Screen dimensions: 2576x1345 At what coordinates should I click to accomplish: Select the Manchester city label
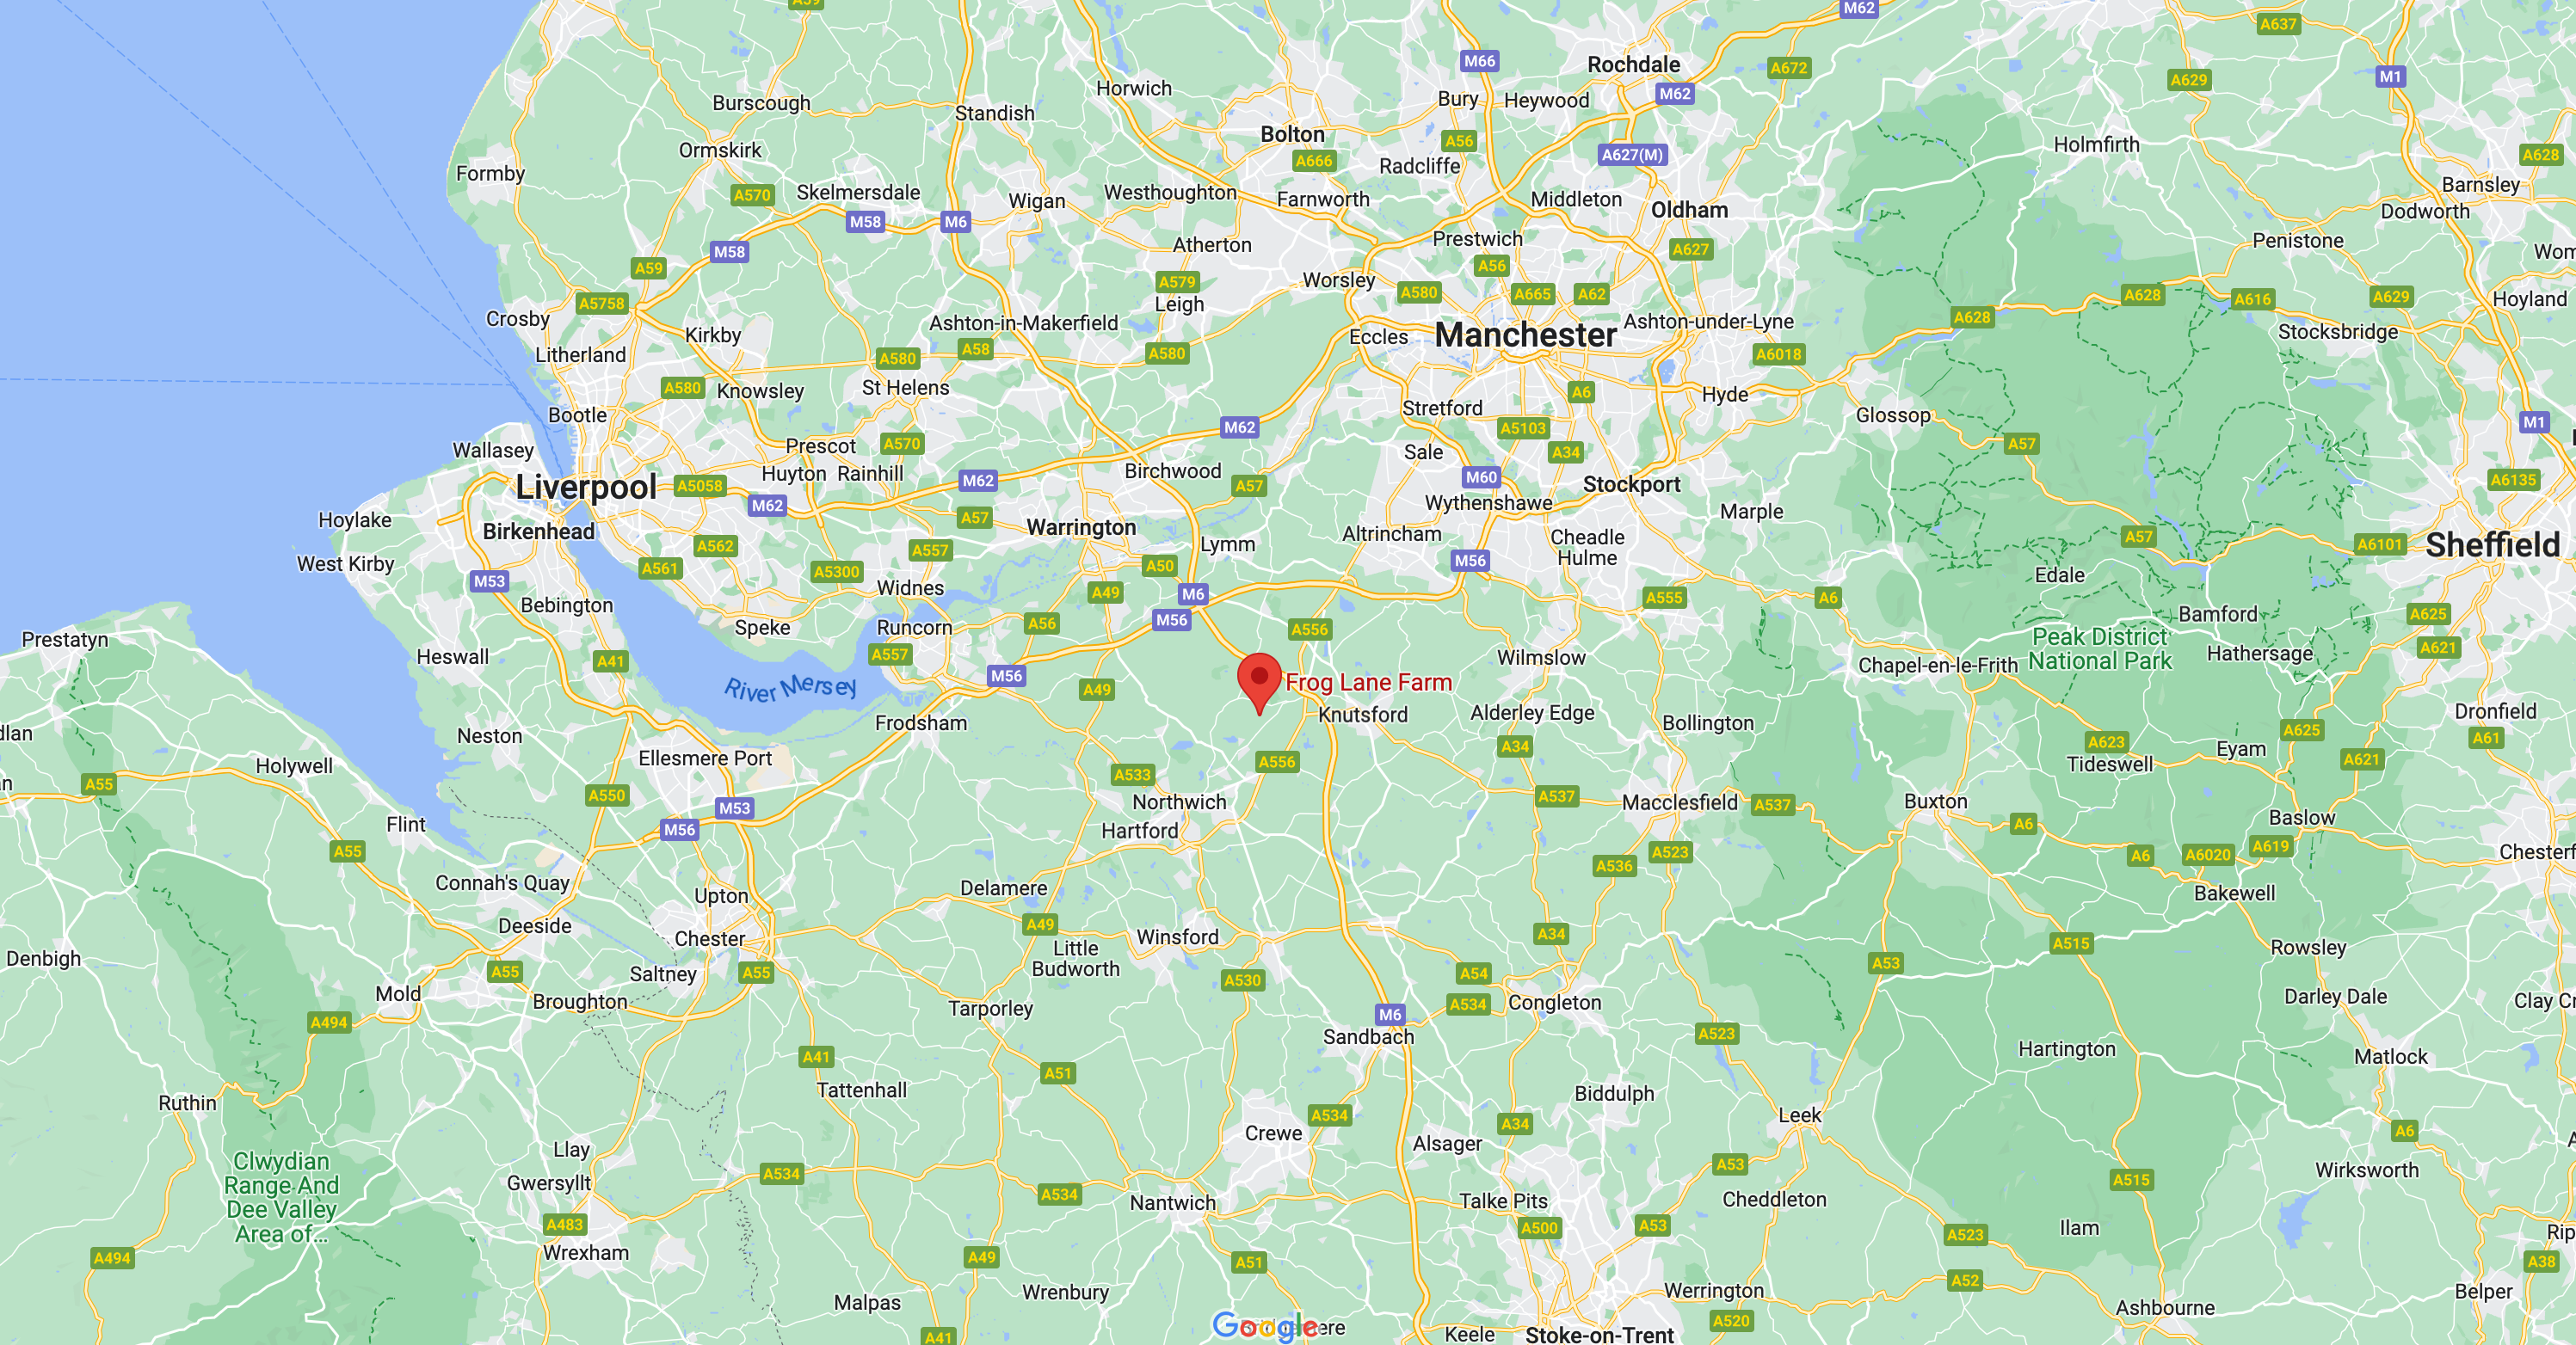pyautogui.click(x=1525, y=335)
